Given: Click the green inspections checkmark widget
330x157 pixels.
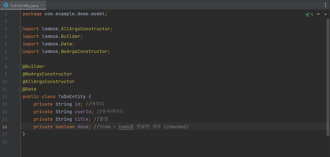Looking at the screenshot, I should coord(307,14).
